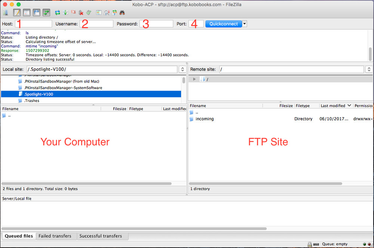Disconnect from the server

(82, 12)
